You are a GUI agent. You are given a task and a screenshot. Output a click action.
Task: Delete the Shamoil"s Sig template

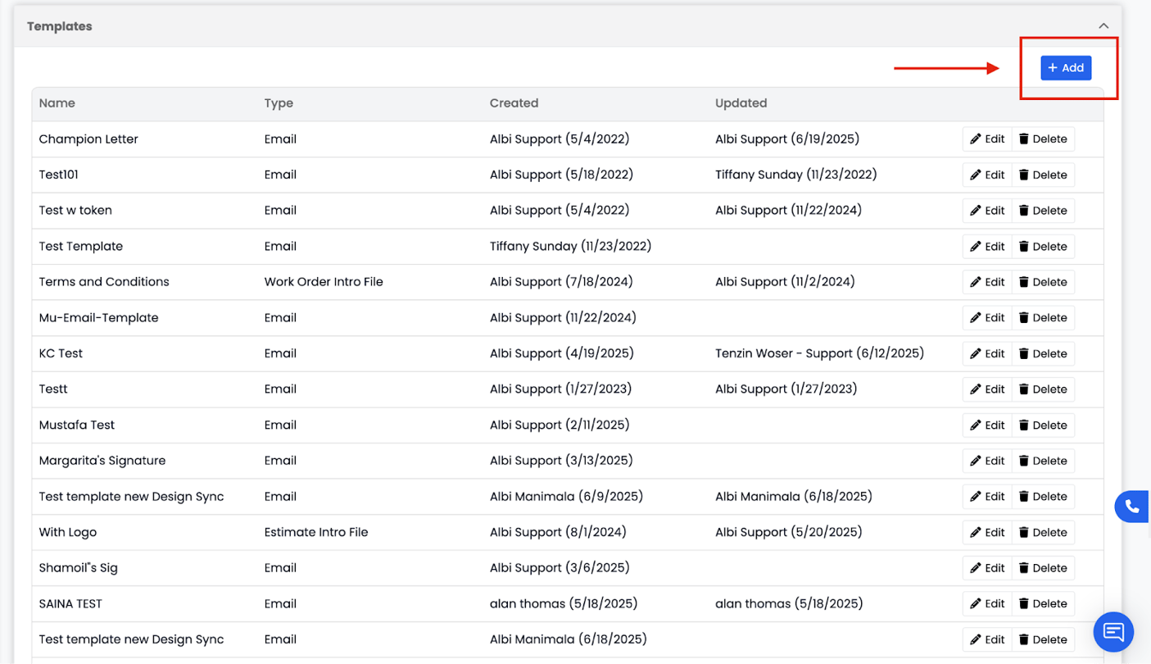[x=1043, y=568]
